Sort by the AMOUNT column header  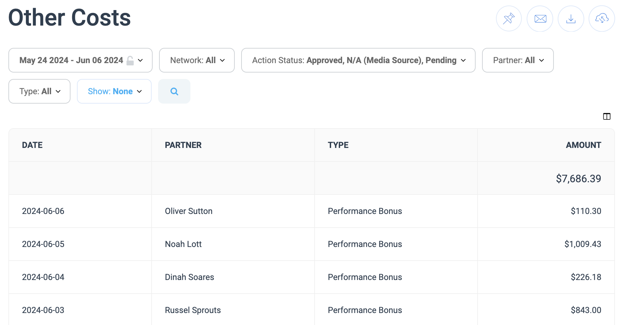click(x=583, y=145)
